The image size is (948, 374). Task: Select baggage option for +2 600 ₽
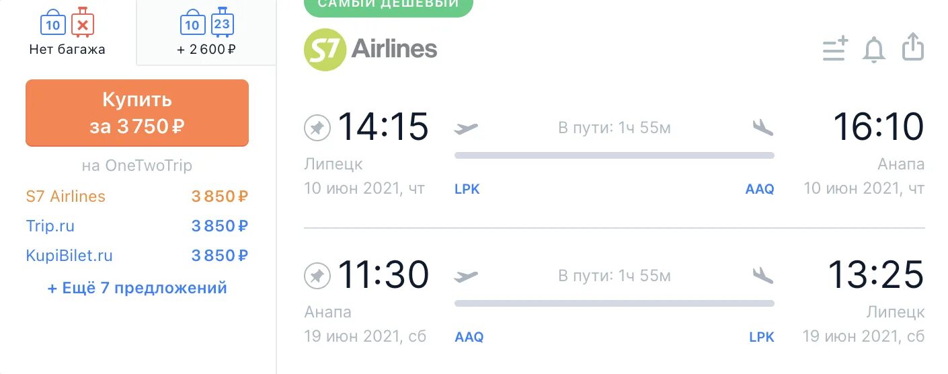206,33
